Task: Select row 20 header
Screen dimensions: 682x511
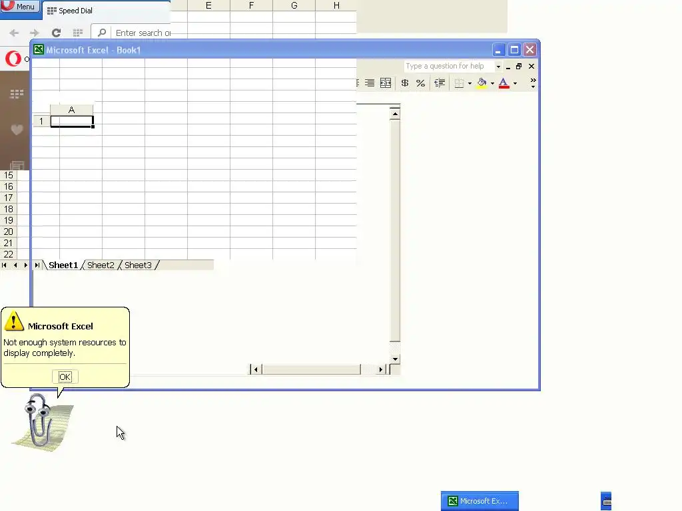Action: (x=9, y=232)
